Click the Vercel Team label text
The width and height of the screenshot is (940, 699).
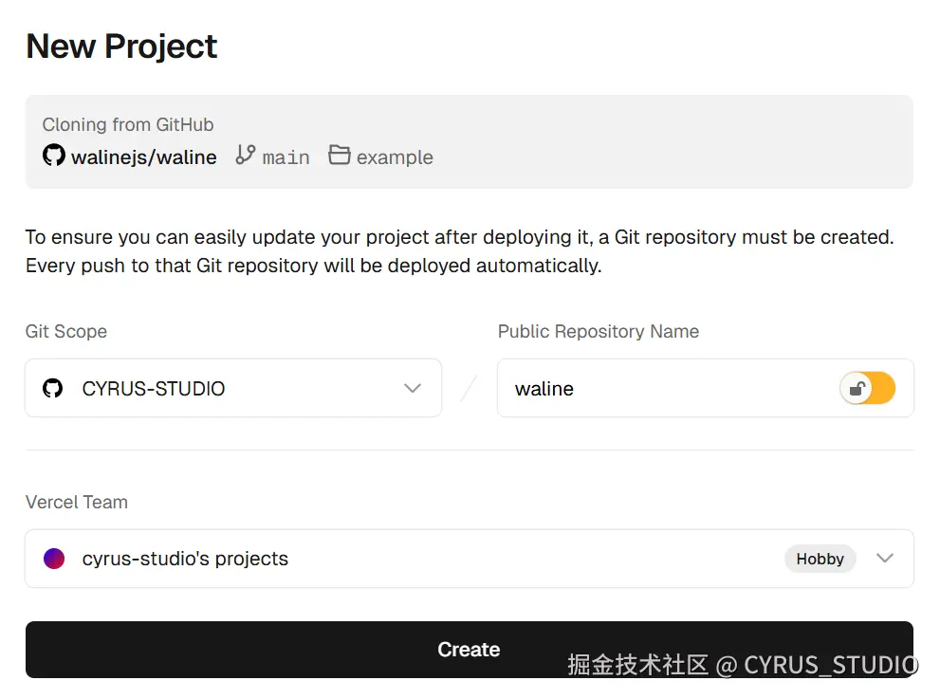tap(77, 503)
